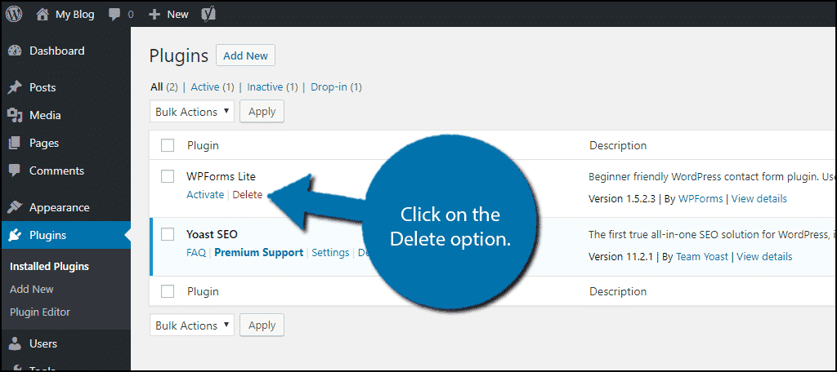Click the WordPress logo icon

[x=14, y=15]
